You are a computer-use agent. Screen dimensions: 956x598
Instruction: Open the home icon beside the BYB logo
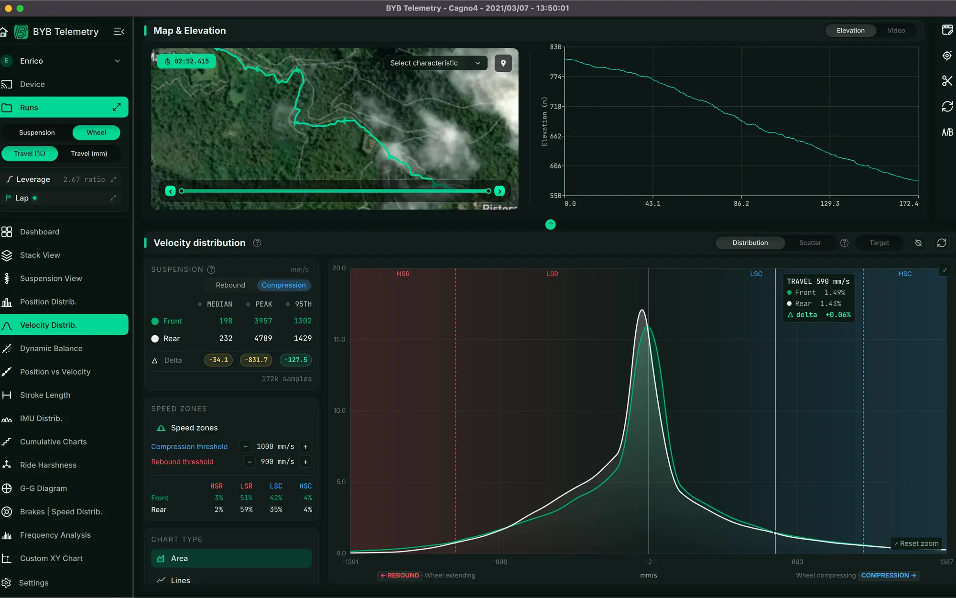[3, 32]
